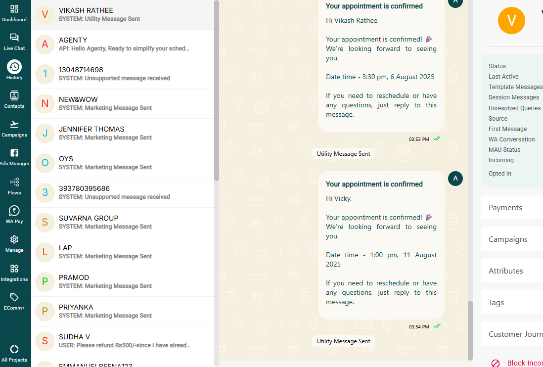The width and height of the screenshot is (543, 367).
Task: Open Ads Manager Facebook icon
Action: click(x=14, y=153)
